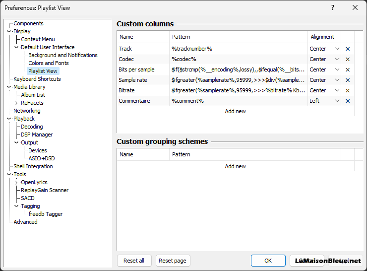Collapse the Output tree node

pos(16,142)
